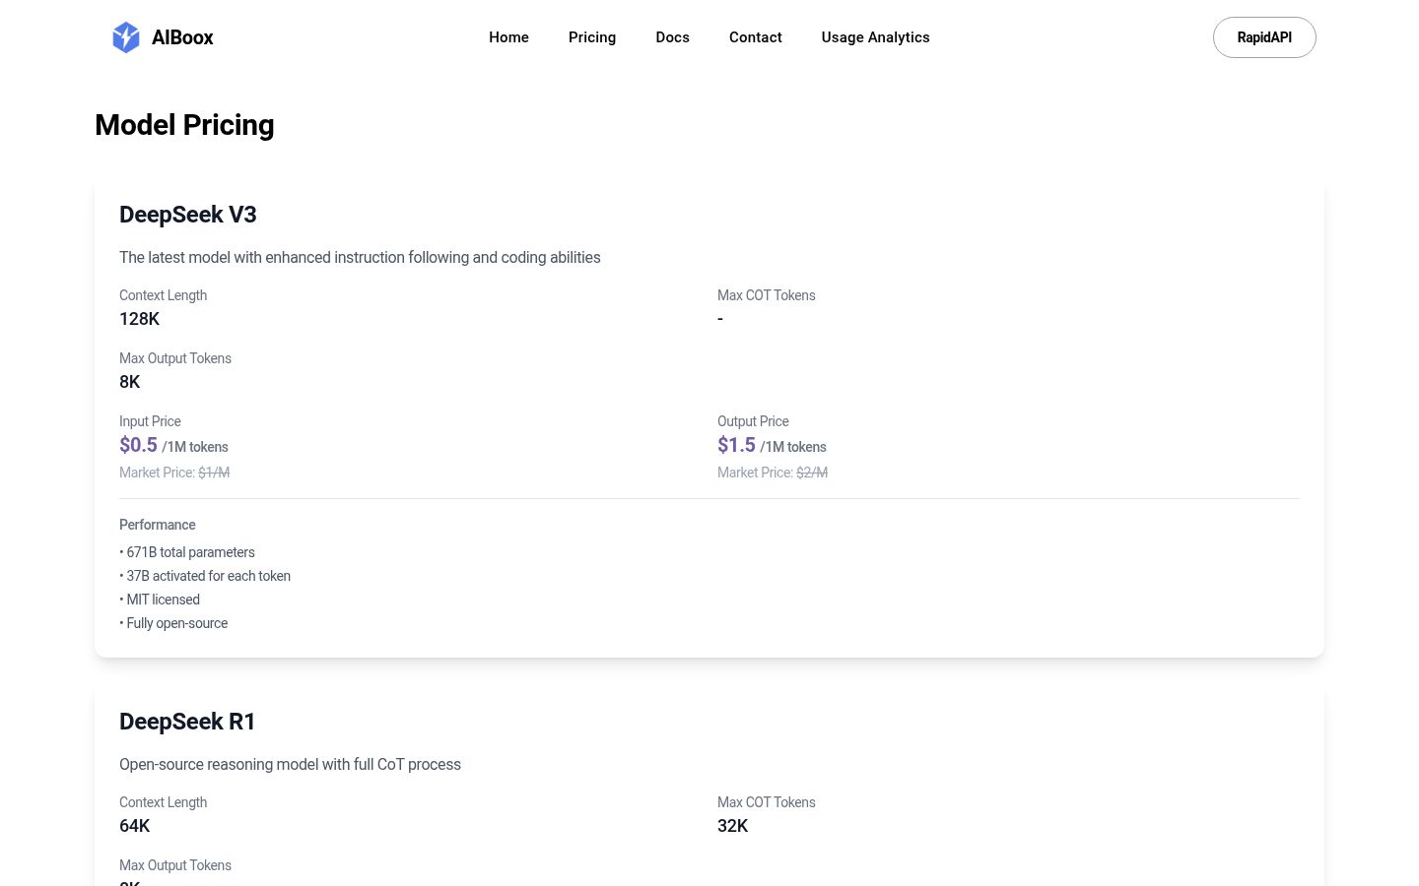Click the AIBoox logo icon

point(126,37)
